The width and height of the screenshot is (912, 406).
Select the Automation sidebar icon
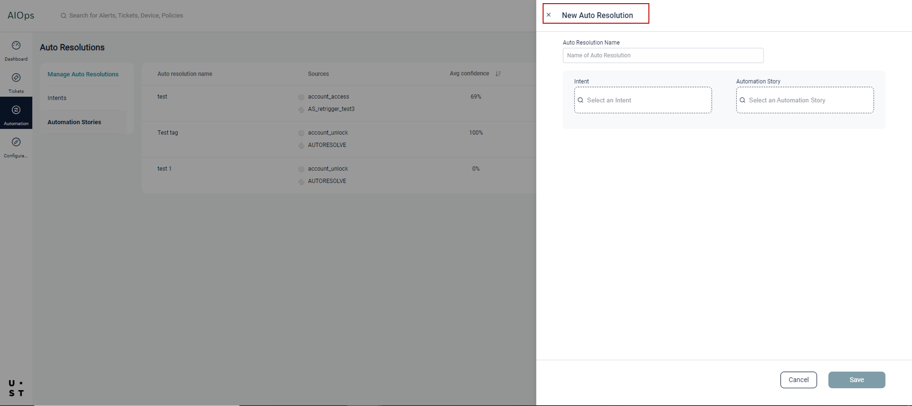coord(16,110)
